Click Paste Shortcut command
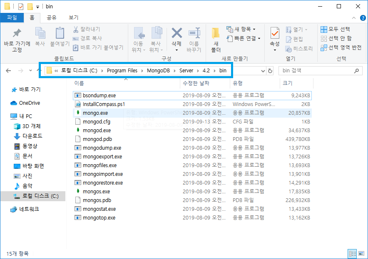The width and height of the screenshot is (368, 259). [98, 47]
